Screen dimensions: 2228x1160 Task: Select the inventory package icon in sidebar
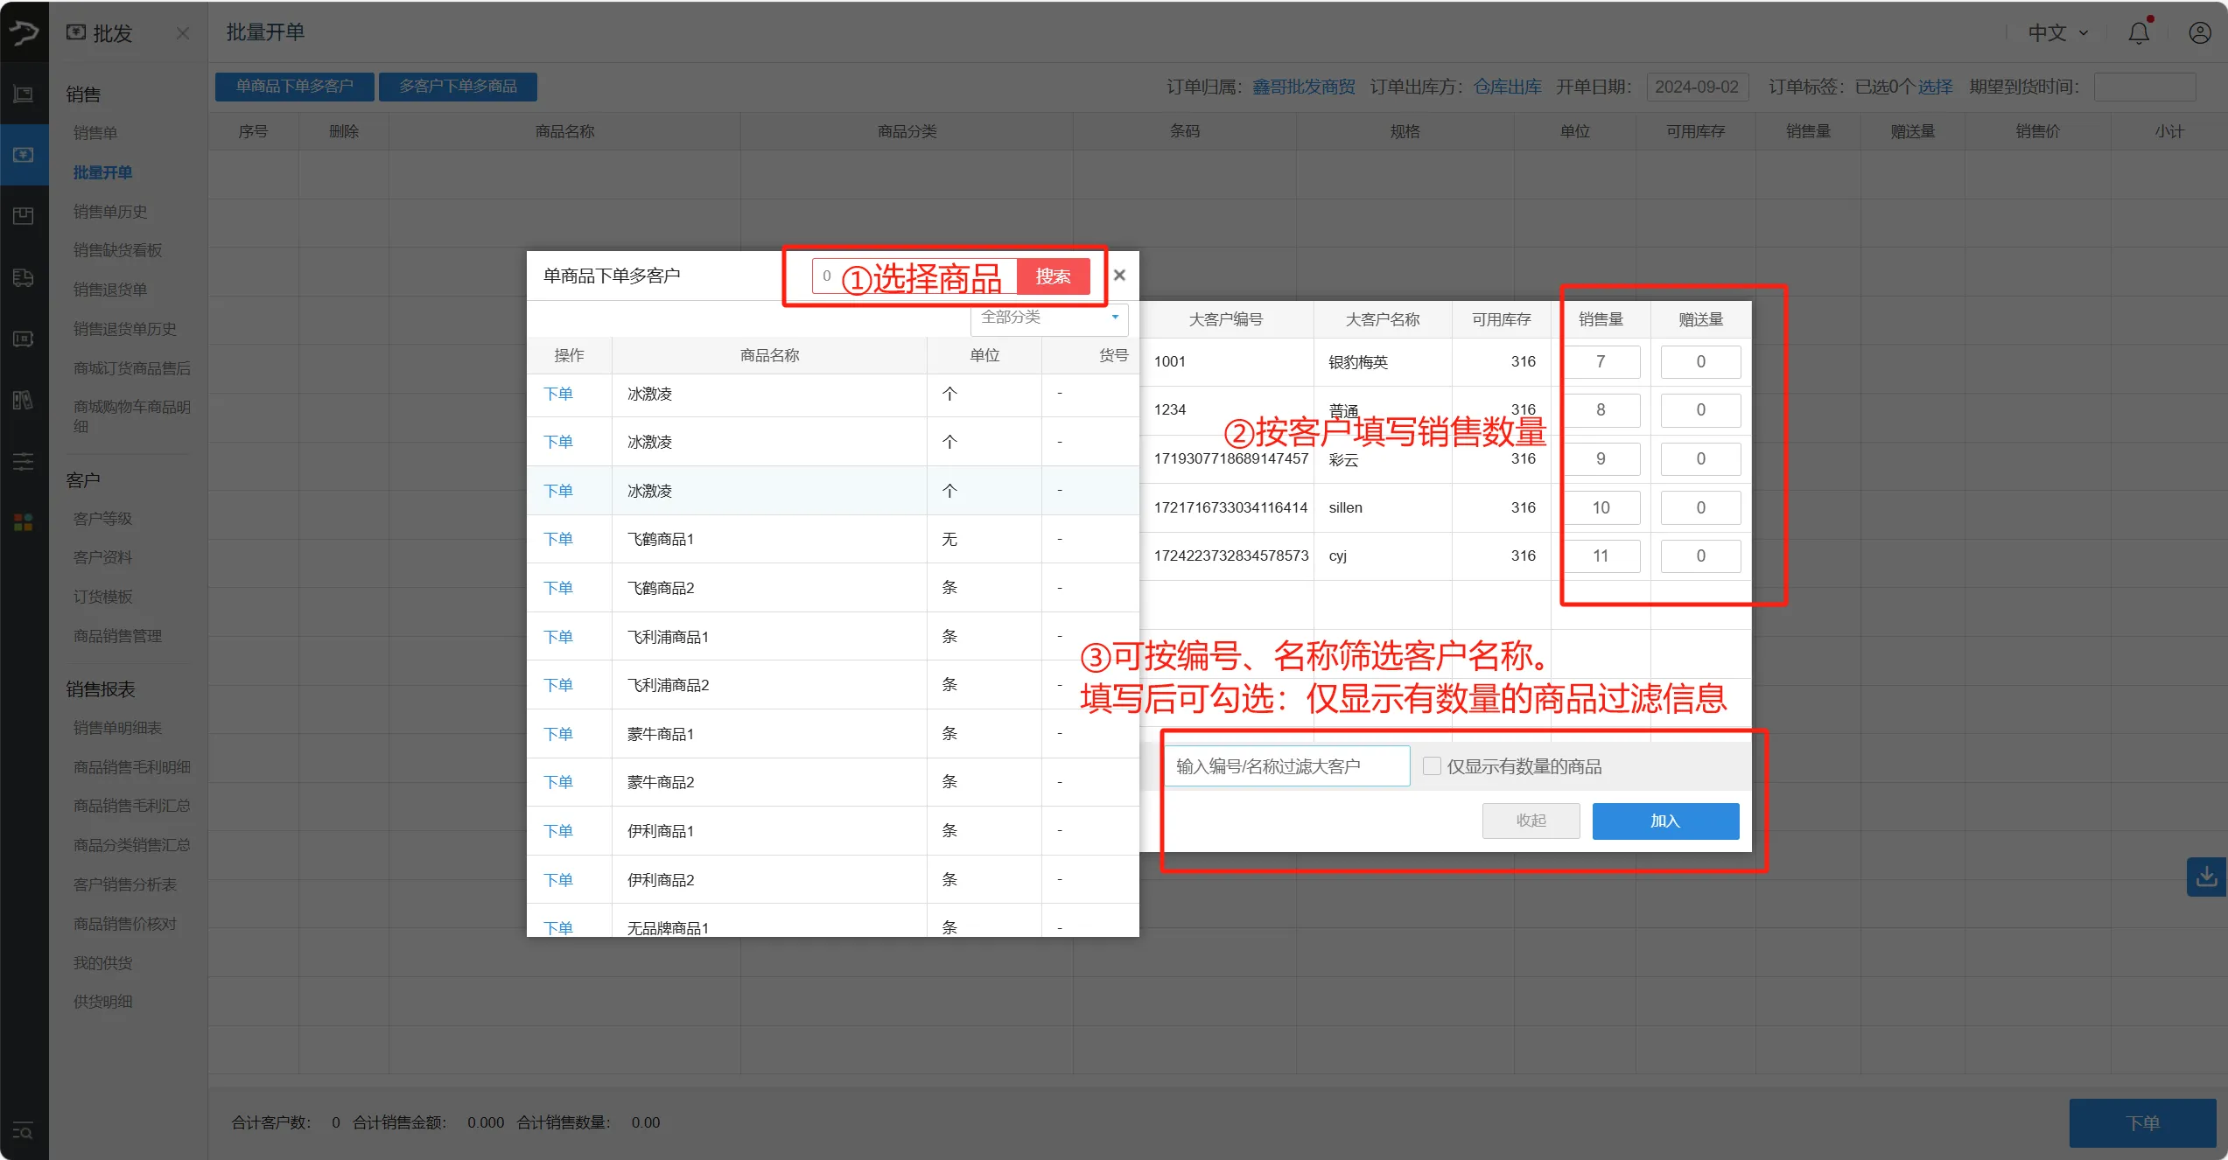(23, 215)
